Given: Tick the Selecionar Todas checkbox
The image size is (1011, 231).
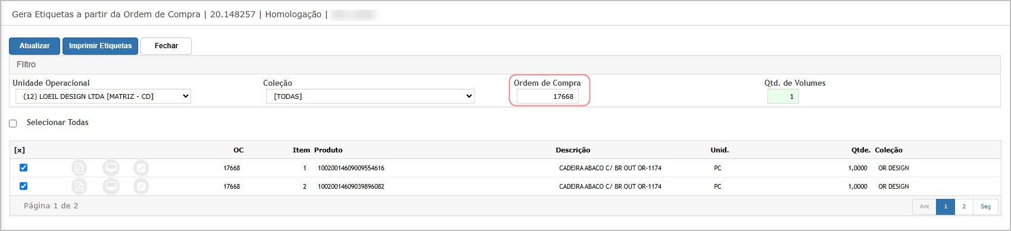Looking at the screenshot, I should point(13,123).
